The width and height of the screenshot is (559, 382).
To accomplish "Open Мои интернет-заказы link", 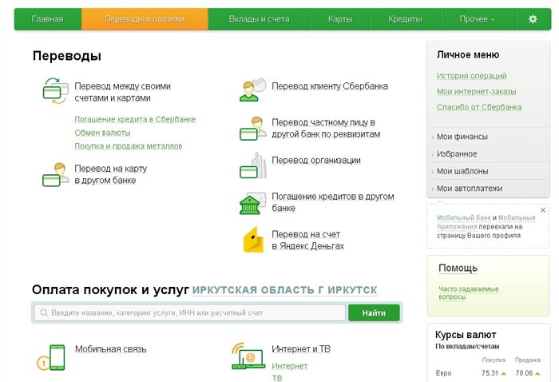I will click(476, 92).
